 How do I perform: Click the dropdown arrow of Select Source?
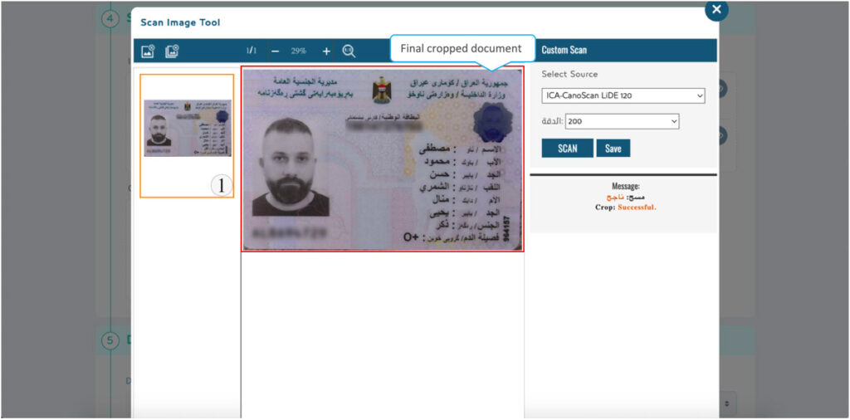[x=700, y=96]
